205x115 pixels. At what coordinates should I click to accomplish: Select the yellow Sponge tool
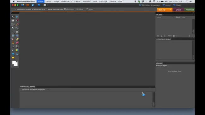[x=13, y=58]
